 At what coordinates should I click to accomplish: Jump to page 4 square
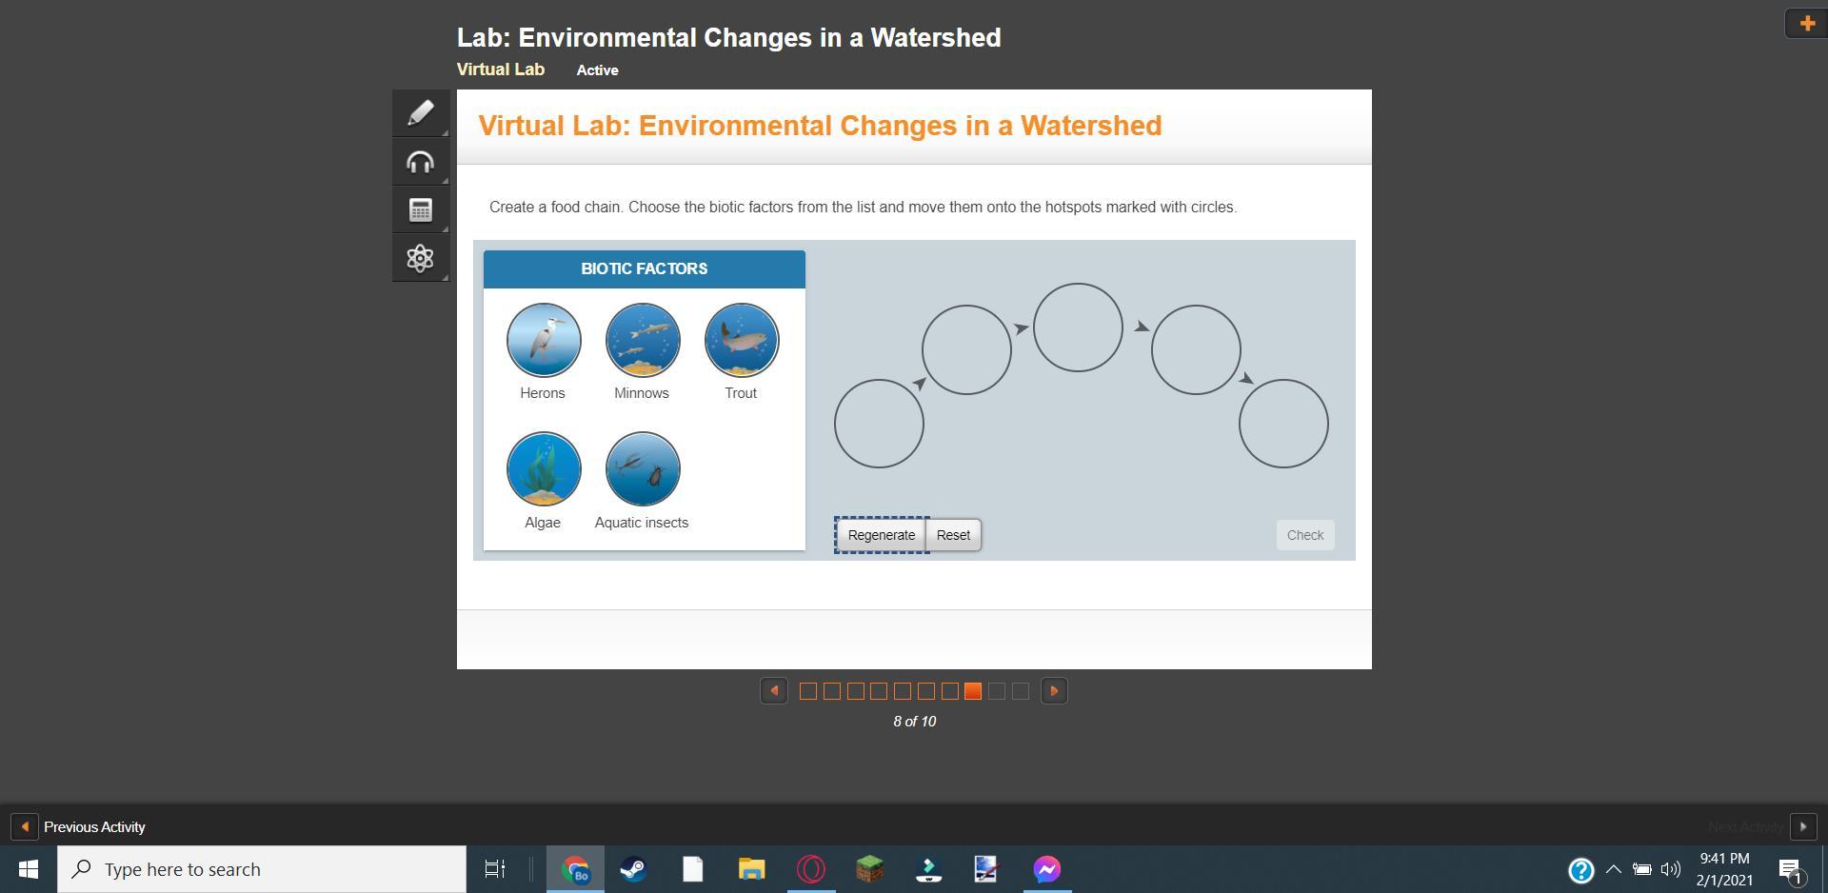pyautogui.click(x=879, y=691)
